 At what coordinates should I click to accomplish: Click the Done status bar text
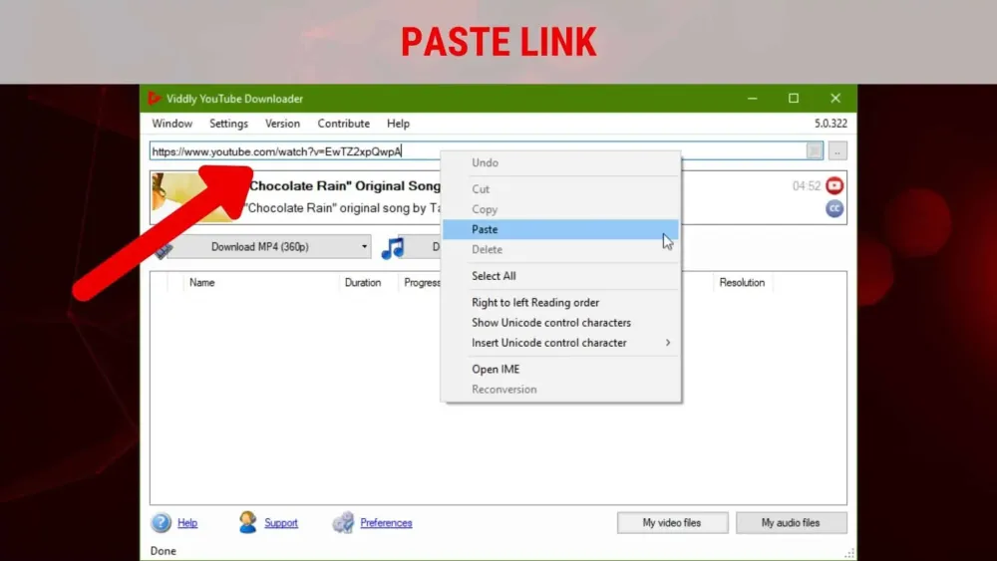[164, 551]
